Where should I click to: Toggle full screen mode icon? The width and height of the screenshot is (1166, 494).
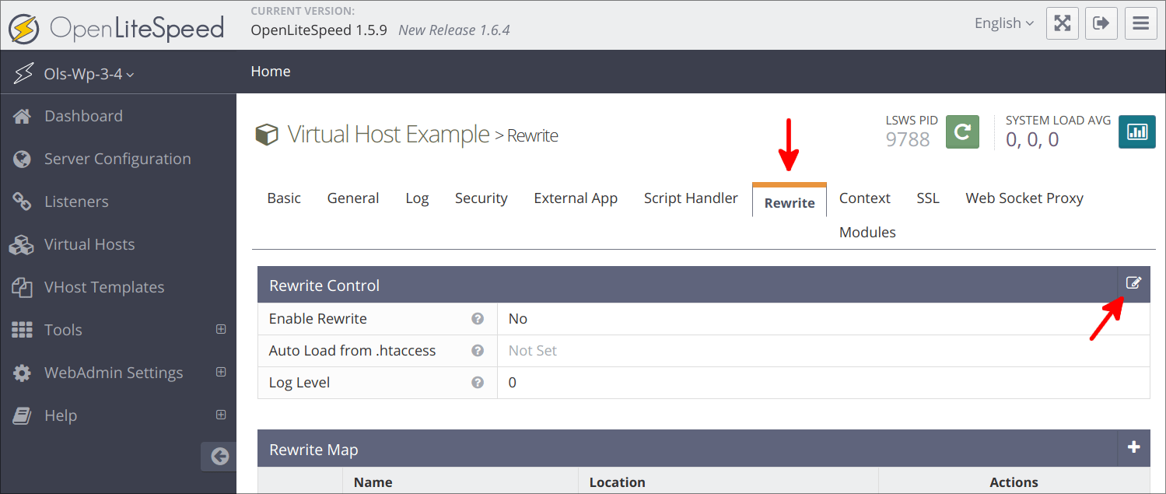pyautogui.click(x=1063, y=23)
